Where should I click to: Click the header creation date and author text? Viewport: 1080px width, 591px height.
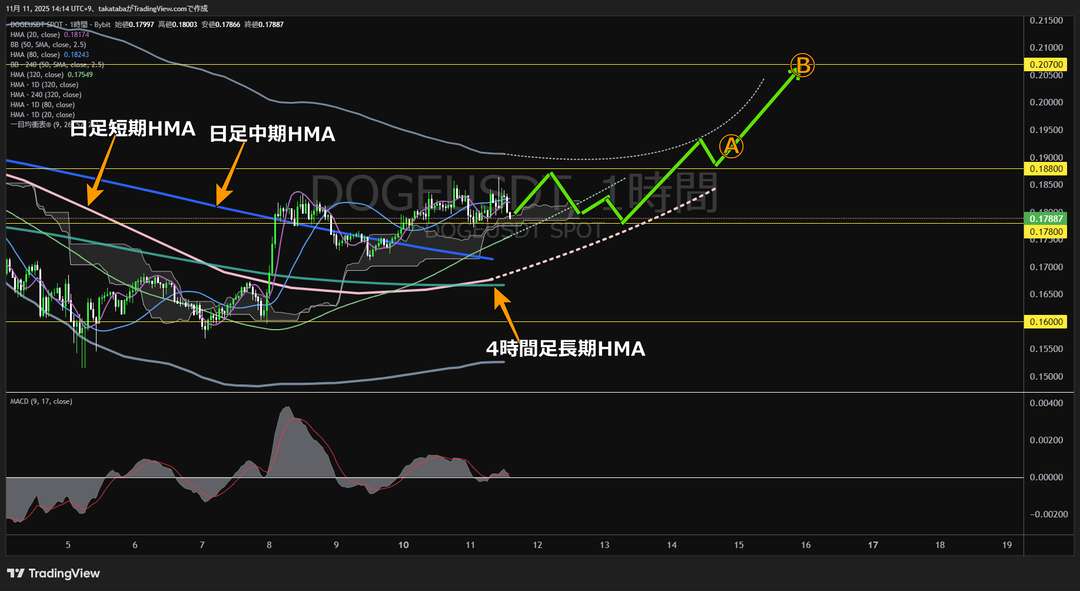tap(107, 9)
